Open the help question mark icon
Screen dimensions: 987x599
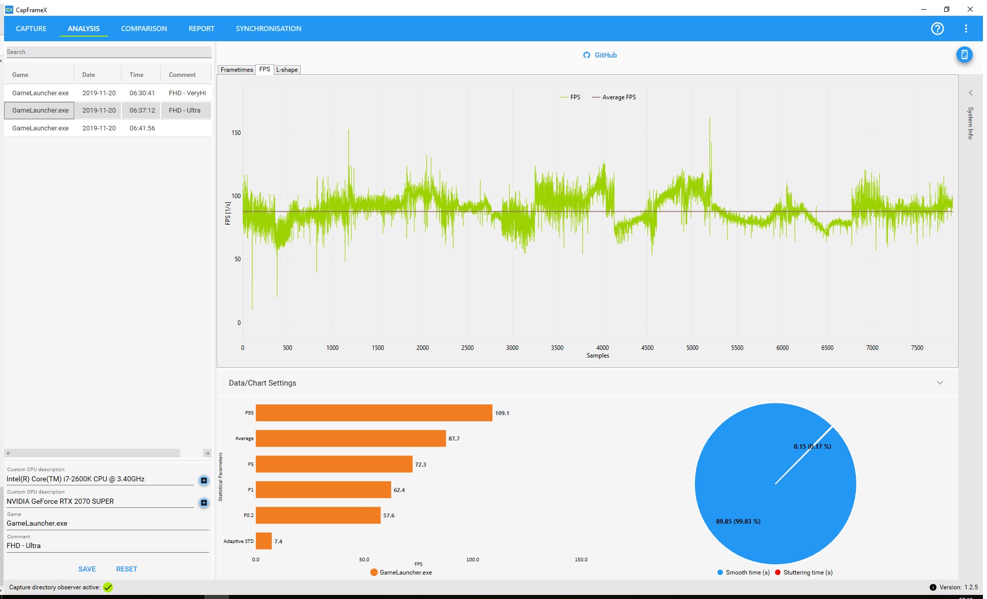point(937,29)
